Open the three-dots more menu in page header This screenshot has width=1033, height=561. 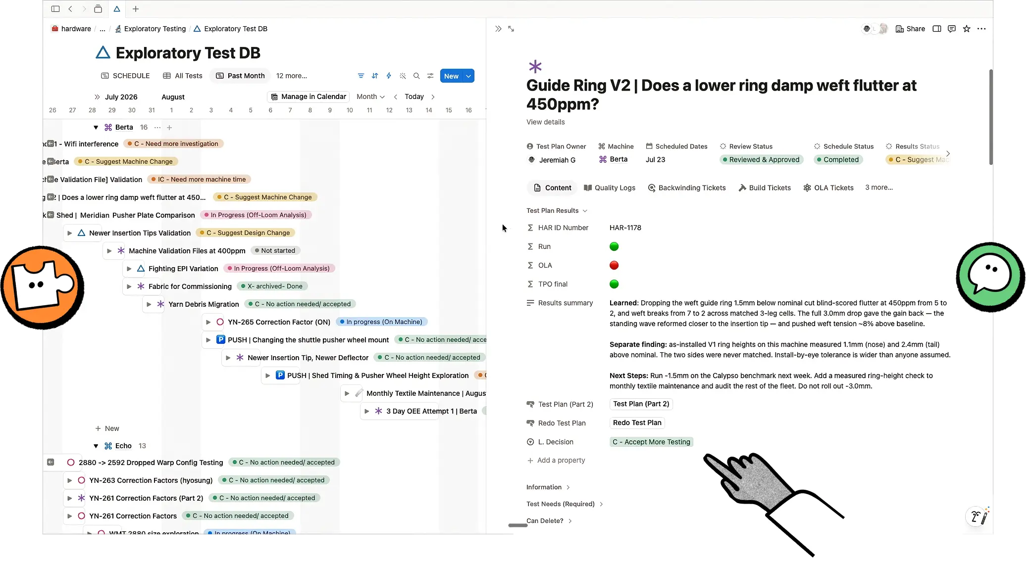tap(981, 29)
